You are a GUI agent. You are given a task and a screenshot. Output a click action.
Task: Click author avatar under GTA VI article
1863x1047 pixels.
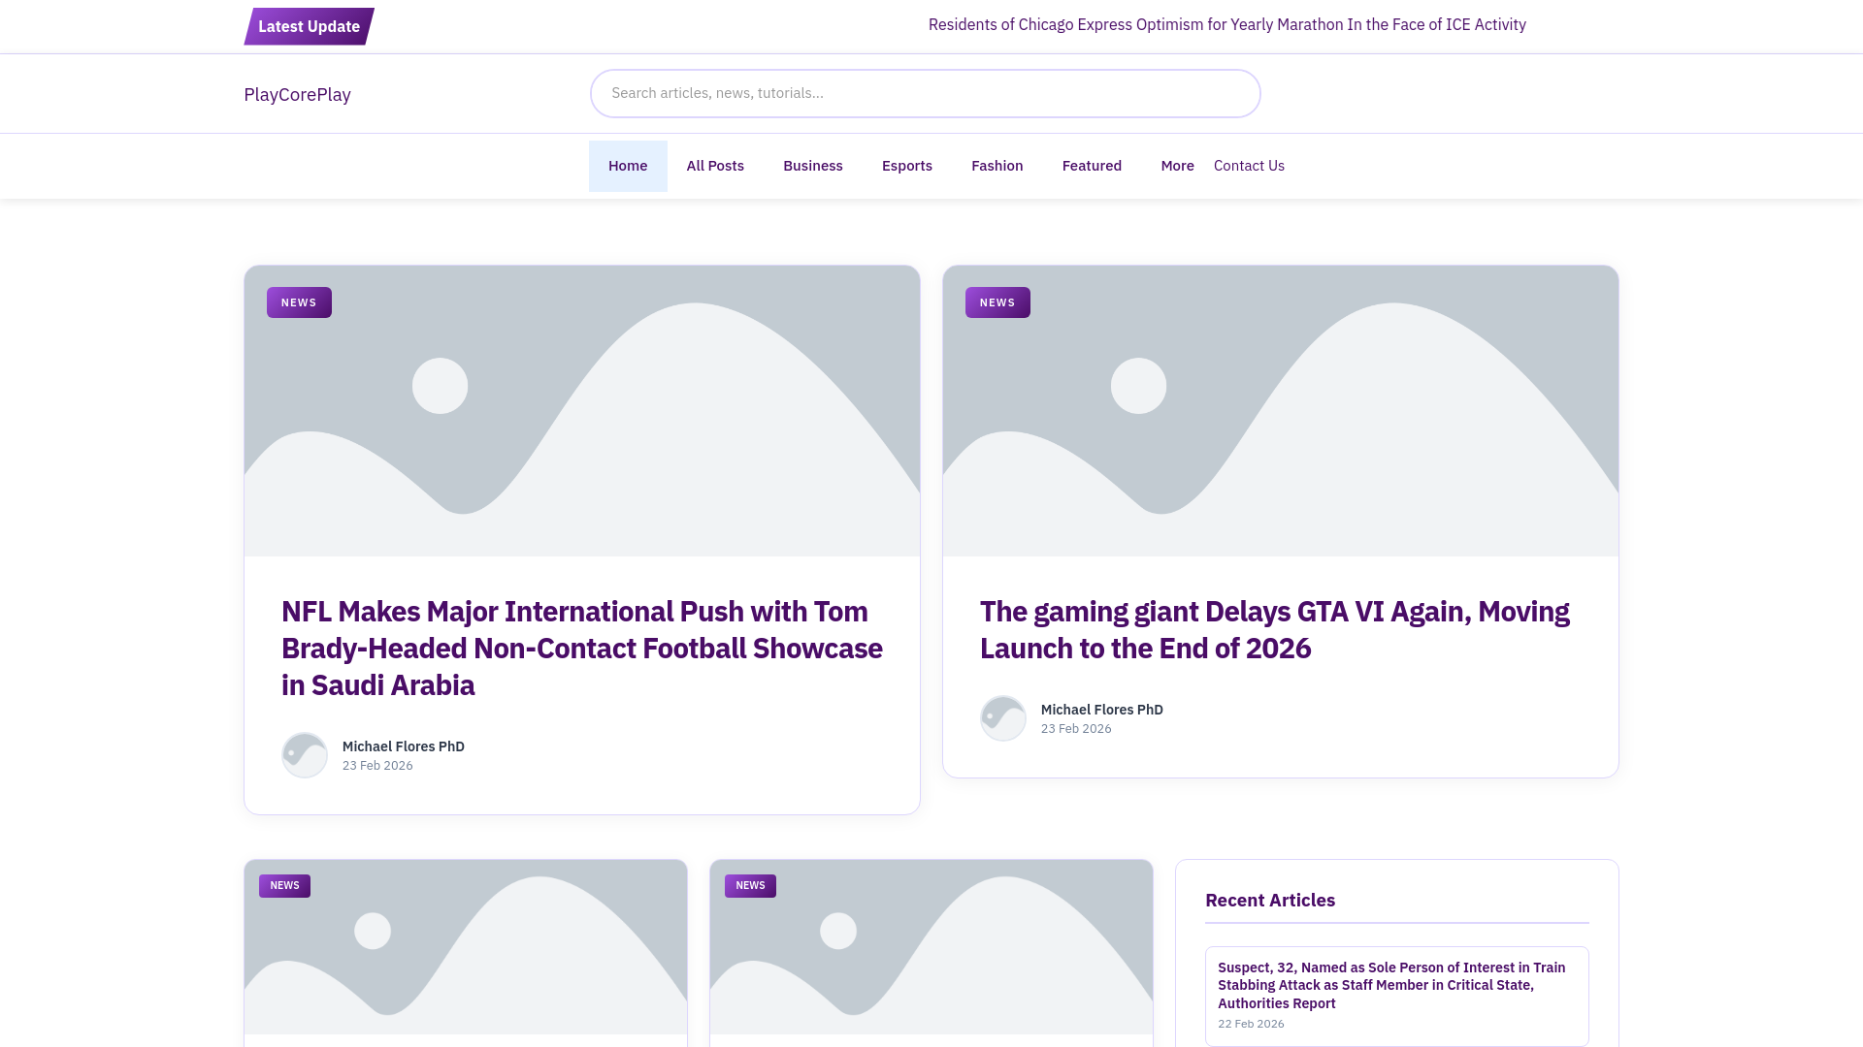point(1003,718)
